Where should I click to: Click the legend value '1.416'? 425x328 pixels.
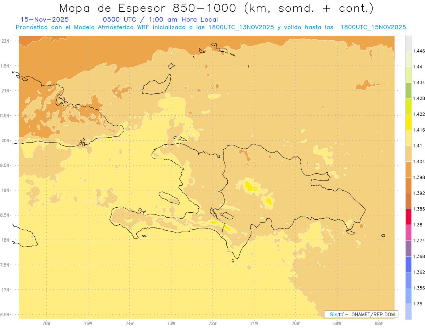tap(419, 130)
